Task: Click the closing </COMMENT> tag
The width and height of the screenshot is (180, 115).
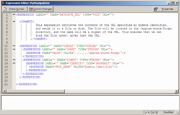Action: pos(39,39)
